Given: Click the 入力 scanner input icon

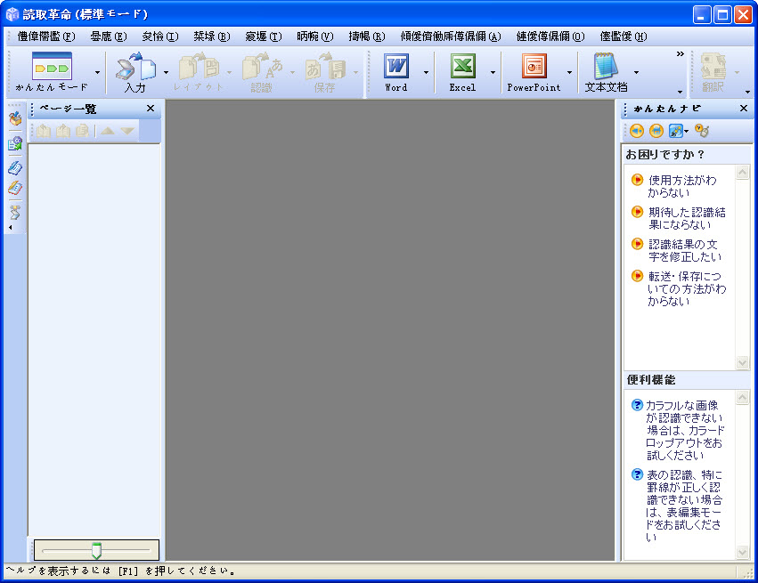Looking at the screenshot, I should coord(135,67).
